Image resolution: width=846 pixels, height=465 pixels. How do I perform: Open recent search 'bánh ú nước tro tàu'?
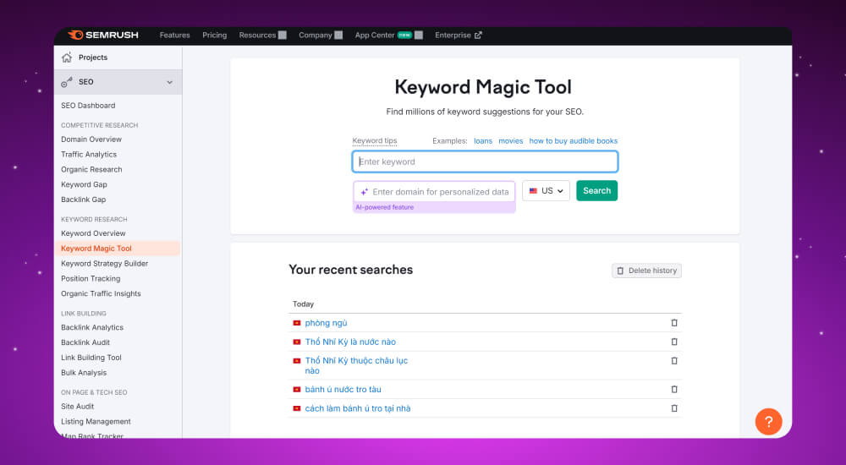343,389
